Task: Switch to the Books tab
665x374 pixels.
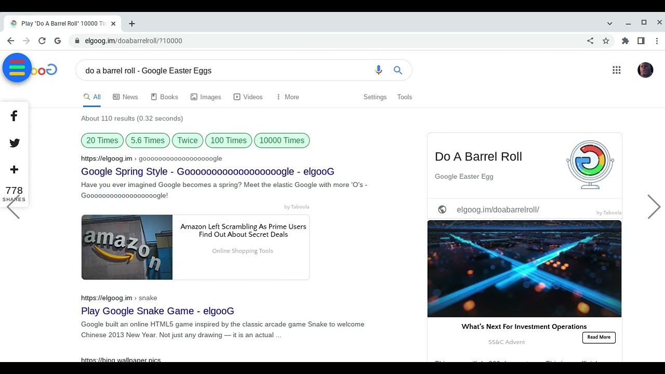Action: [164, 97]
